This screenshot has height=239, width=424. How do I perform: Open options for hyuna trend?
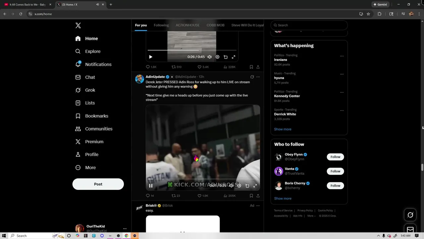(x=342, y=74)
